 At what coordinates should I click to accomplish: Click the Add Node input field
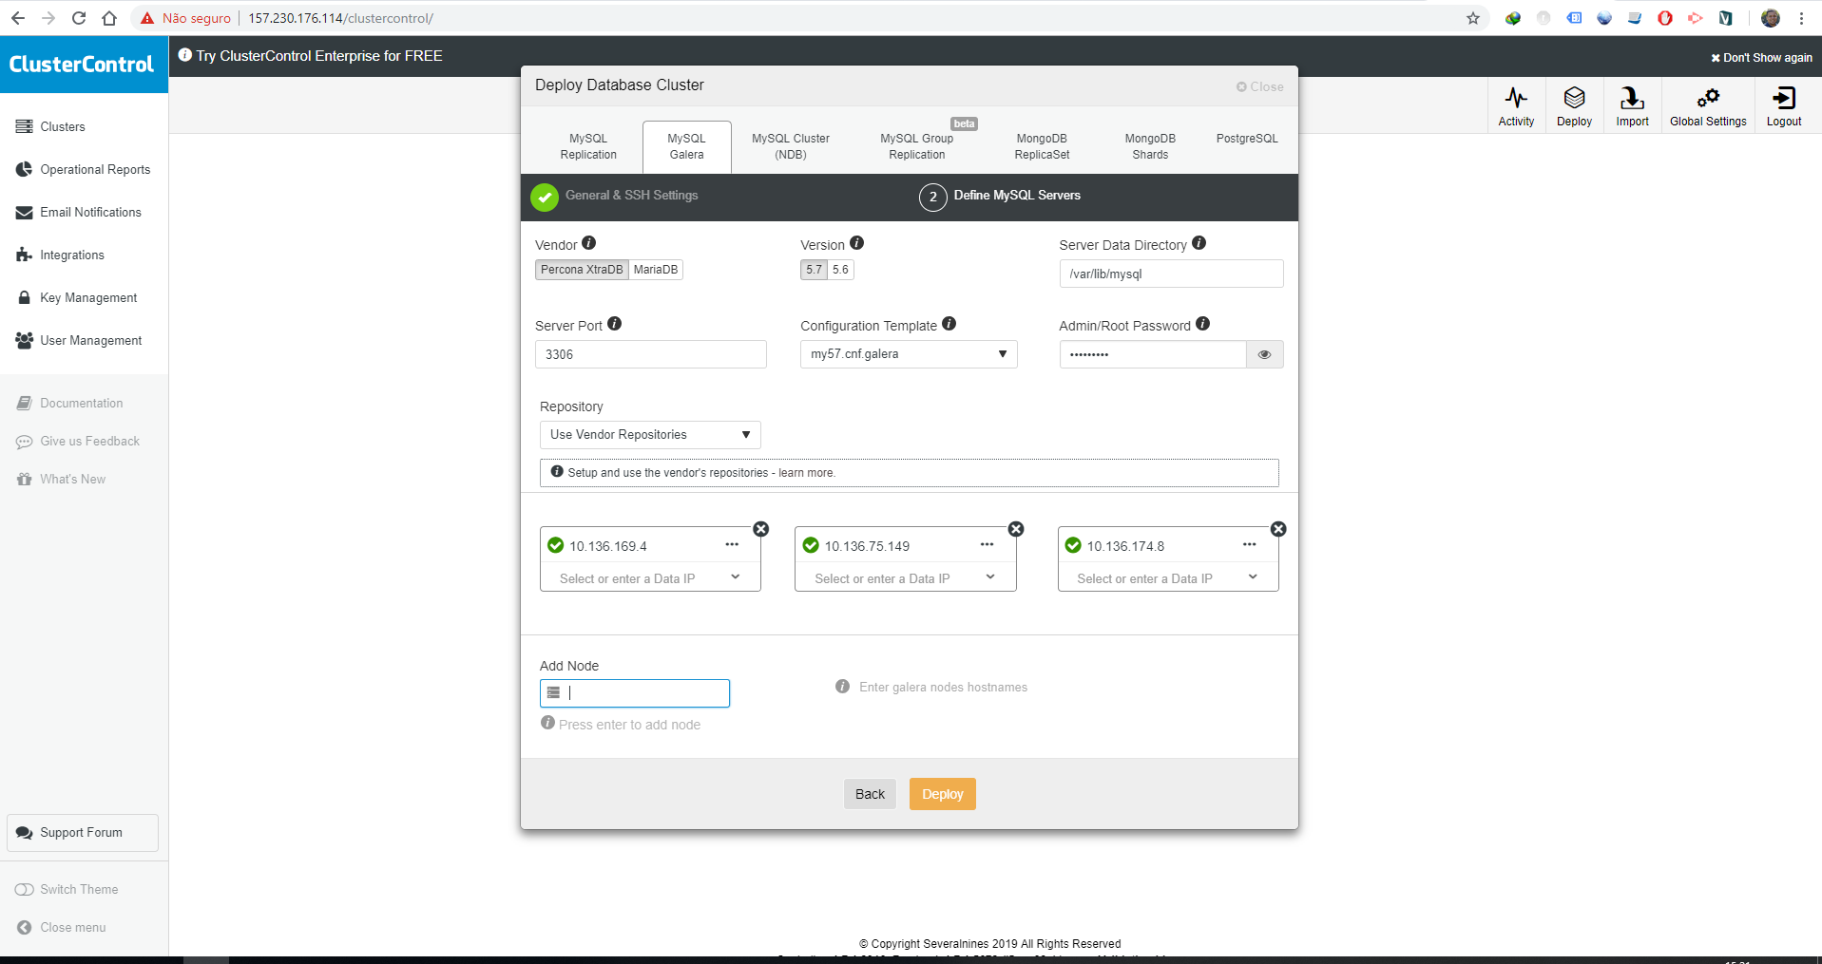(x=634, y=692)
